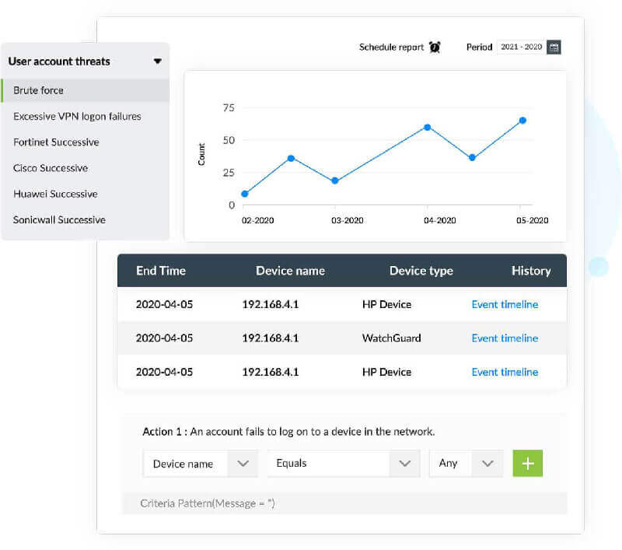Click the 04-2020 data point on chart
This screenshot has height=550, width=622.
coord(427,127)
